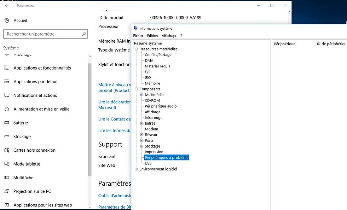Select Matériel requis tree item

tap(157, 66)
